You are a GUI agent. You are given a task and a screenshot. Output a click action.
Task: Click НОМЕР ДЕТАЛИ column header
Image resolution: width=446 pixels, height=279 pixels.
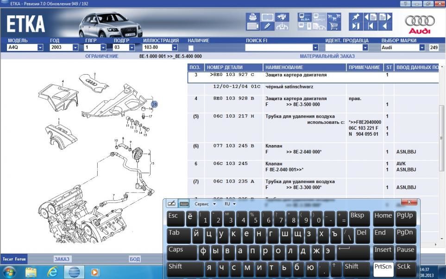pos(233,68)
